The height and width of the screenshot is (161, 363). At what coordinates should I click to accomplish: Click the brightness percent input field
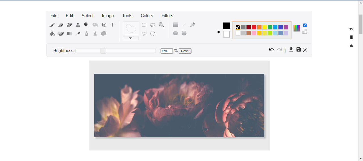[166, 51]
